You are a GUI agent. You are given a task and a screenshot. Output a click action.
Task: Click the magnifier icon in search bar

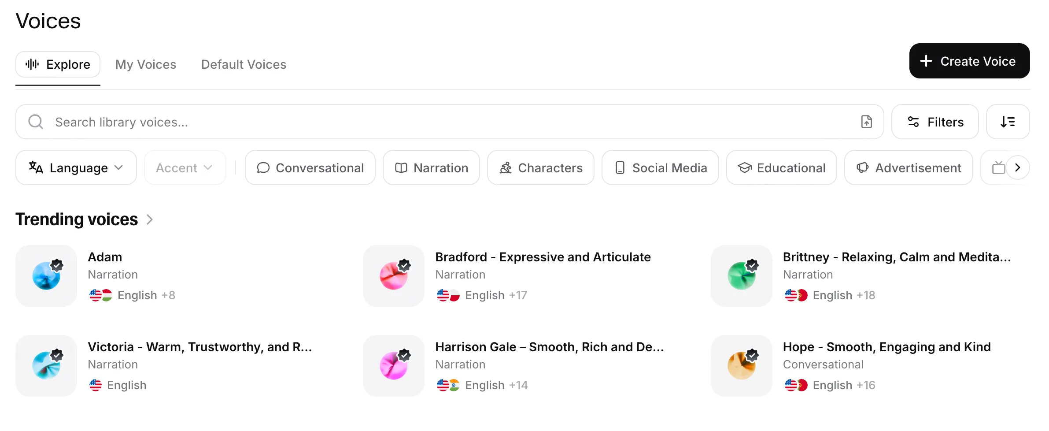coord(36,122)
